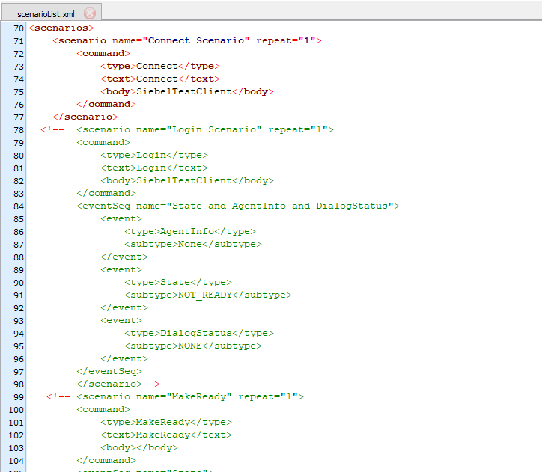Viewport: 542px width, 472px height.
Task: Close the scenarioList.xml tab
Action: 90,13
